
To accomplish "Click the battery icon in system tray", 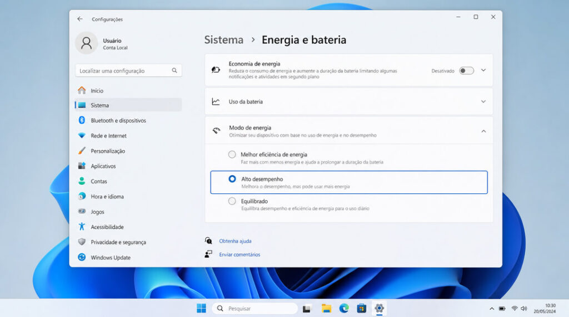I will (x=502, y=309).
